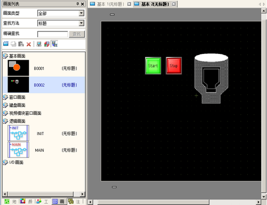
Task: Switch to the 地 address tab at panel bottom
Action: [x=10, y=201]
